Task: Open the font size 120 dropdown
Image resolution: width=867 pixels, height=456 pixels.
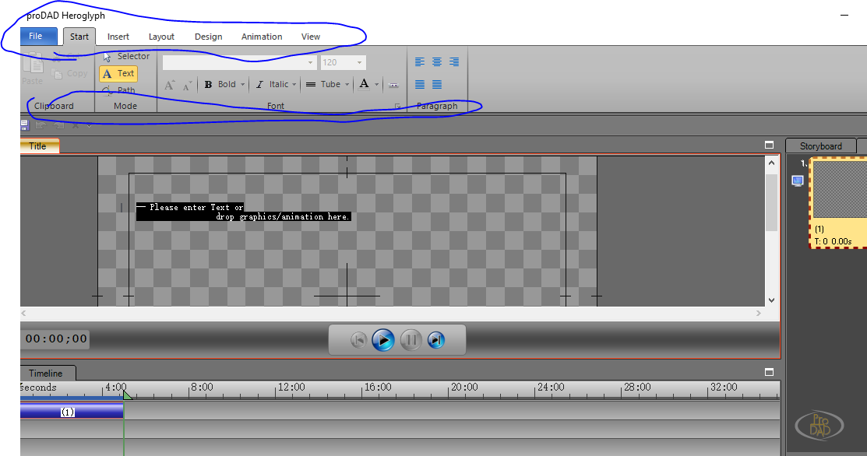Action: (x=359, y=63)
